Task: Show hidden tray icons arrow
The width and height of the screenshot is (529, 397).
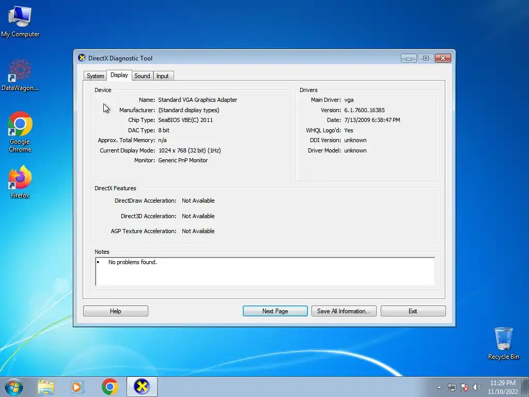Action: 439,387
